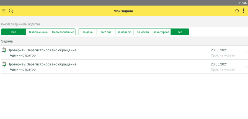
Task: Click the 'Задача' column header
Action: click(7, 41)
